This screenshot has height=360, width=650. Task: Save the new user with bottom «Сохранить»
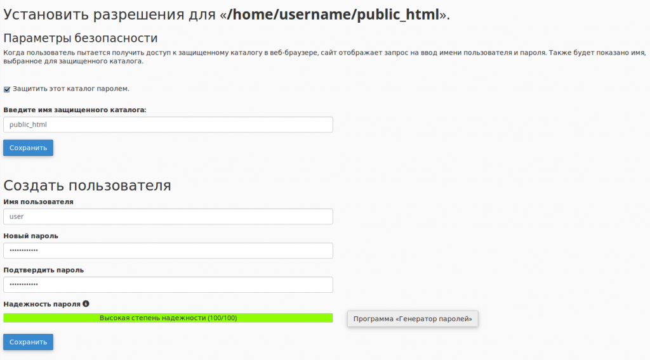[28, 342]
